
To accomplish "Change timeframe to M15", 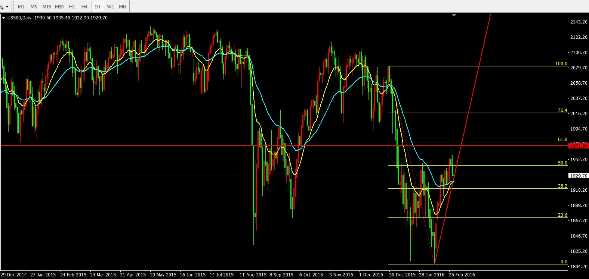I will pyautogui.click(x=46, y=6).
